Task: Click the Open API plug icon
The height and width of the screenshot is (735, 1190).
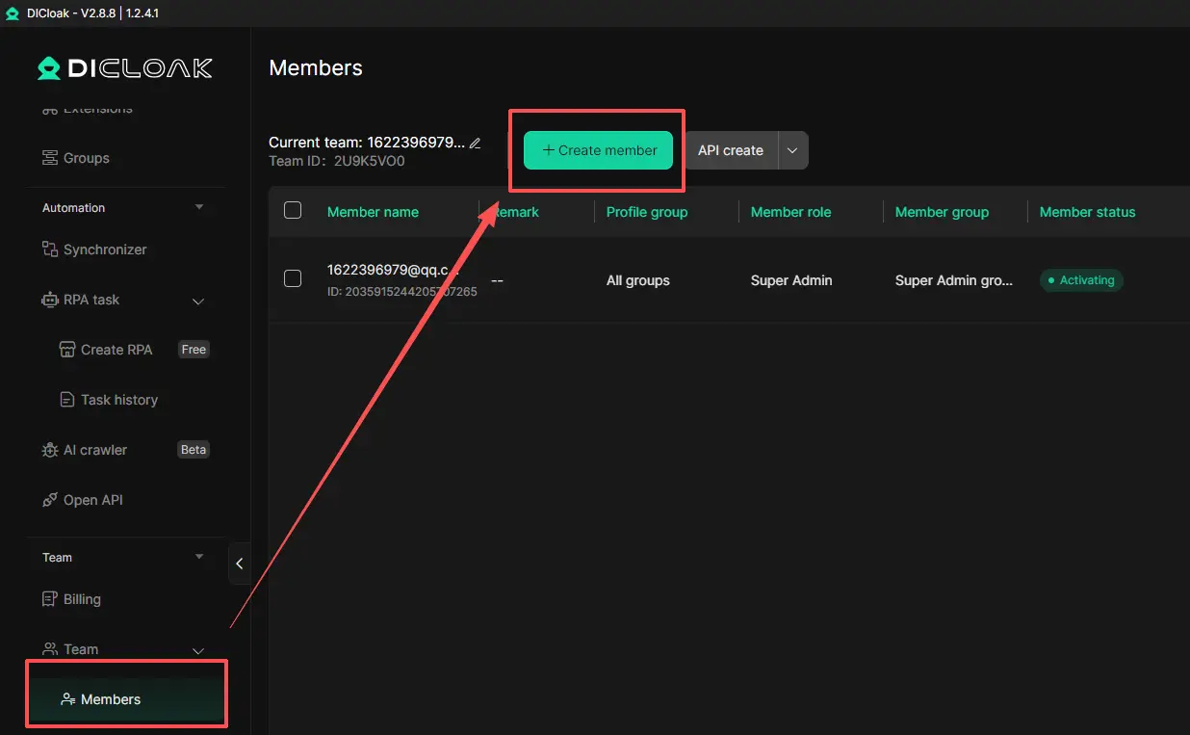Action: (50, 500)
